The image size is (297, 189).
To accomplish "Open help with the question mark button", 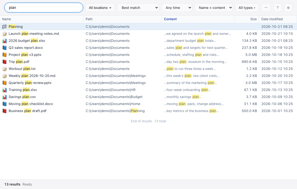I will (278, 8).
